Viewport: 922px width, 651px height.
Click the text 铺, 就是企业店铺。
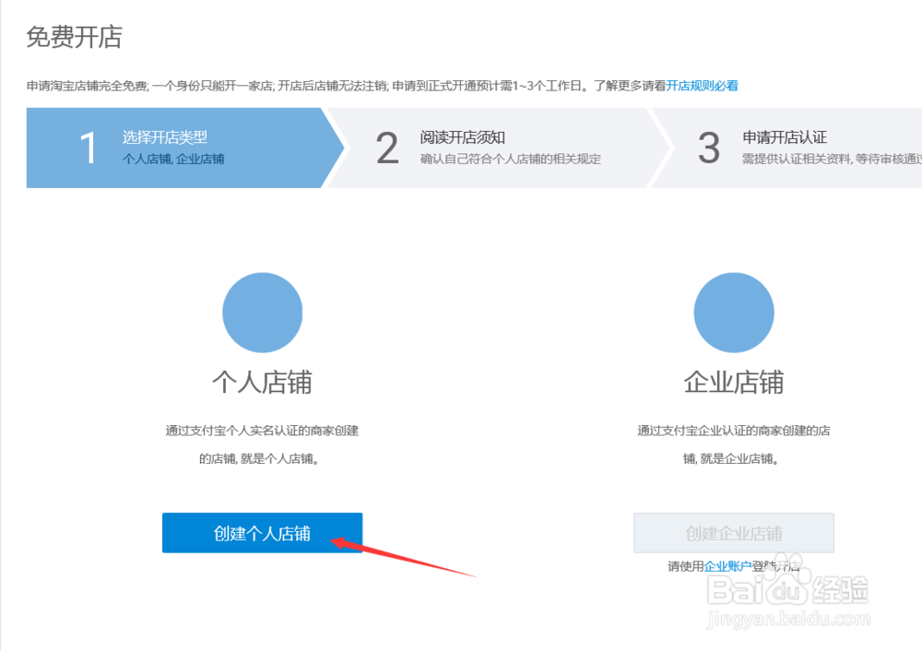coord(731,458)
